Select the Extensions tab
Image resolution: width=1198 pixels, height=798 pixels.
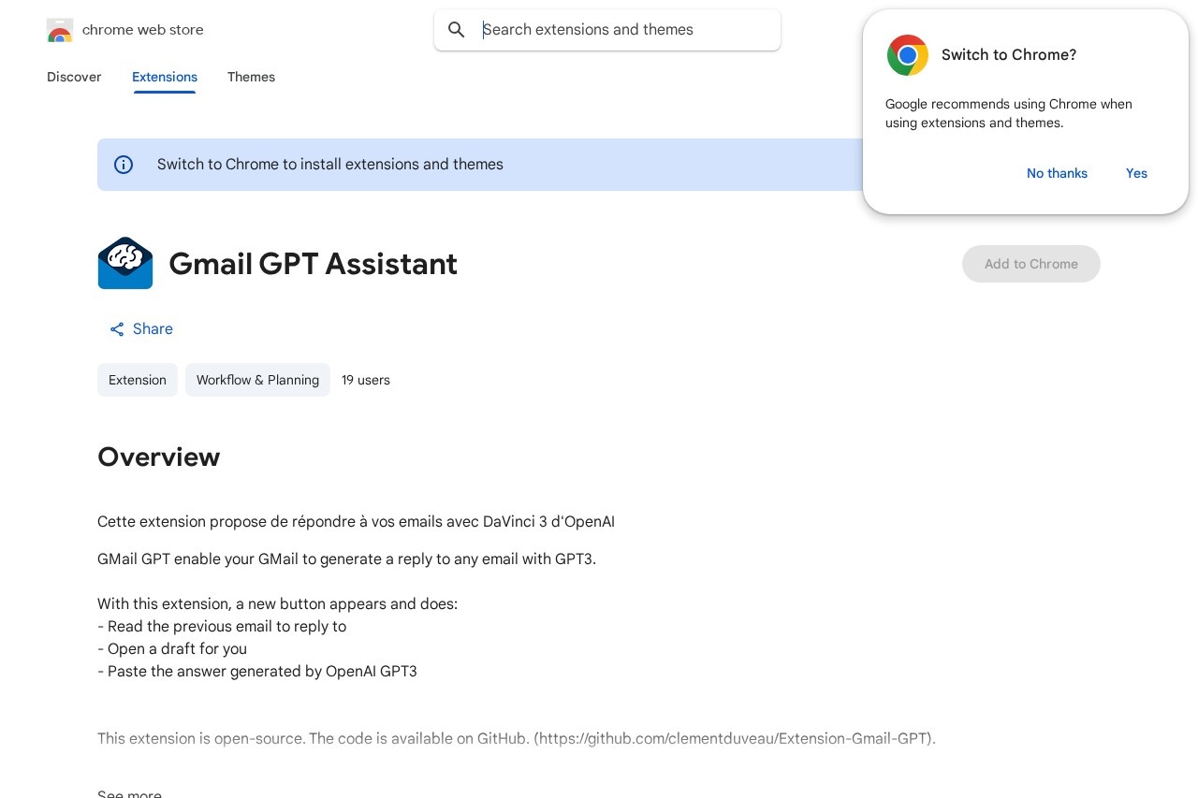165,78
